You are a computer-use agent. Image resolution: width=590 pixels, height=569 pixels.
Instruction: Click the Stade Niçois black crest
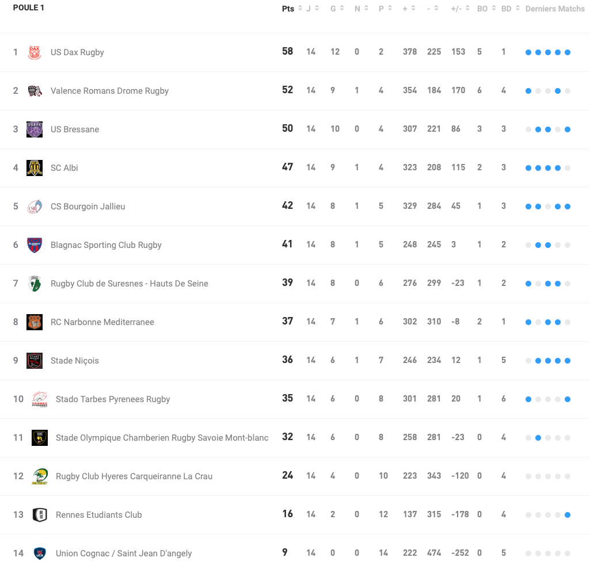35,360
